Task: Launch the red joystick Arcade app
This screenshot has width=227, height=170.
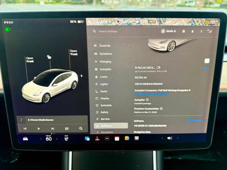Action: click(97, 138)
